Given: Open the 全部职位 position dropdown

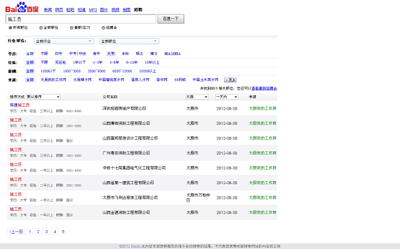Looking at the screenshot, I should (x=129, y=41).
